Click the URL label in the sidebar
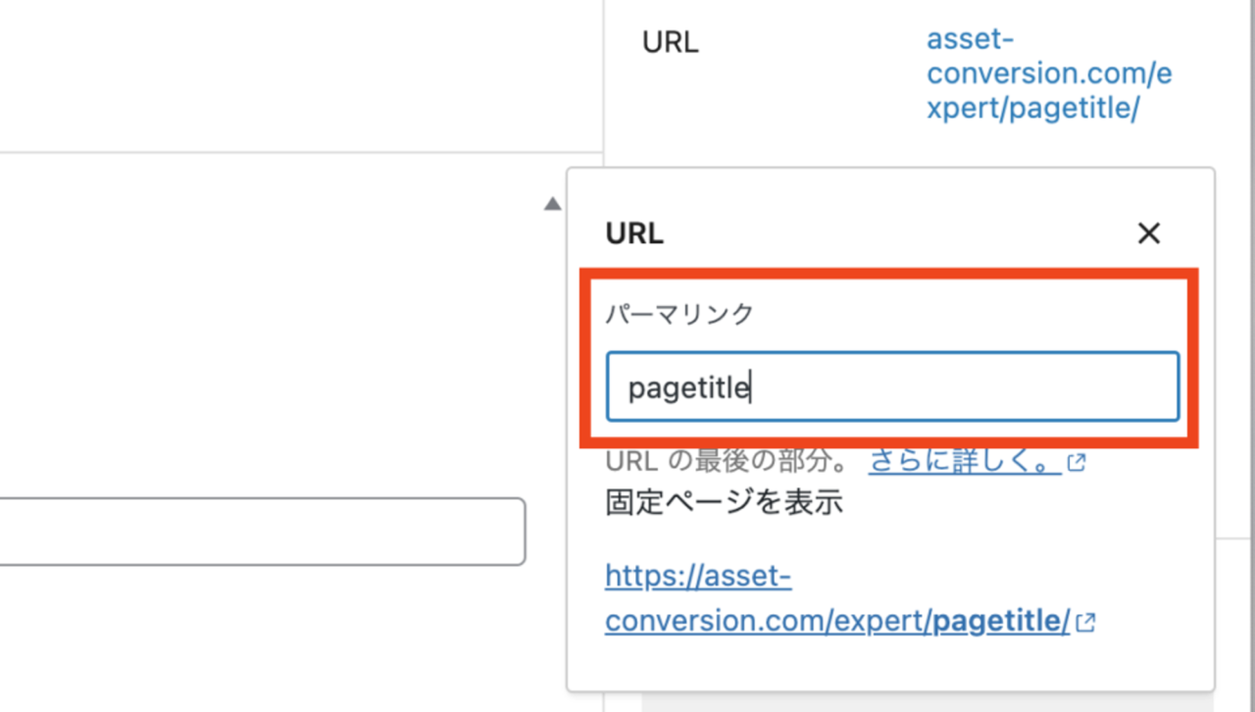 (671, 43)
